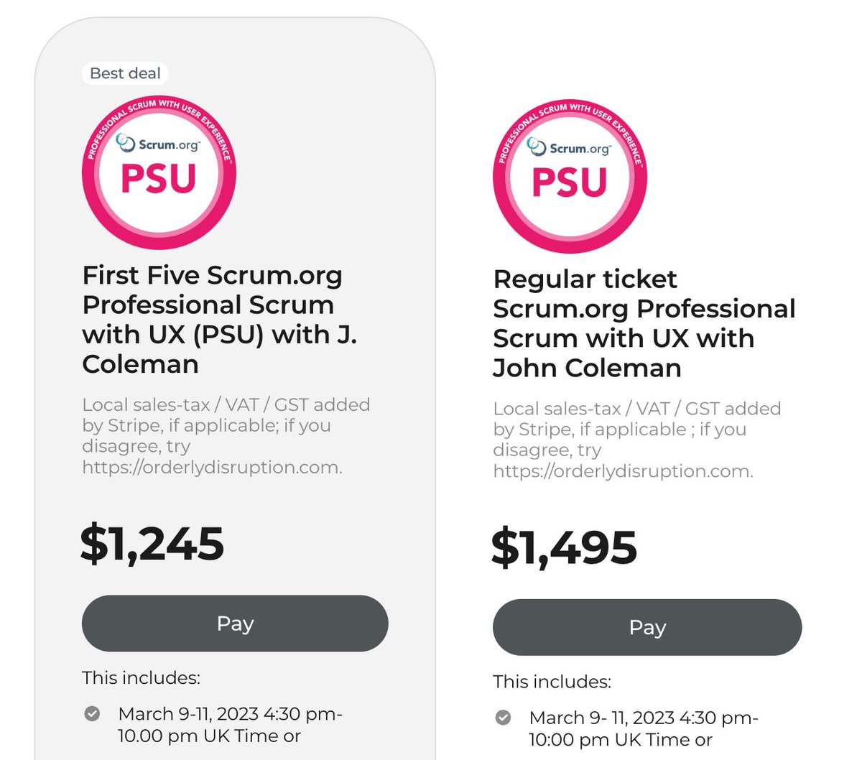Click the PSU badge on Regular ticket

(x=570, y=177)
